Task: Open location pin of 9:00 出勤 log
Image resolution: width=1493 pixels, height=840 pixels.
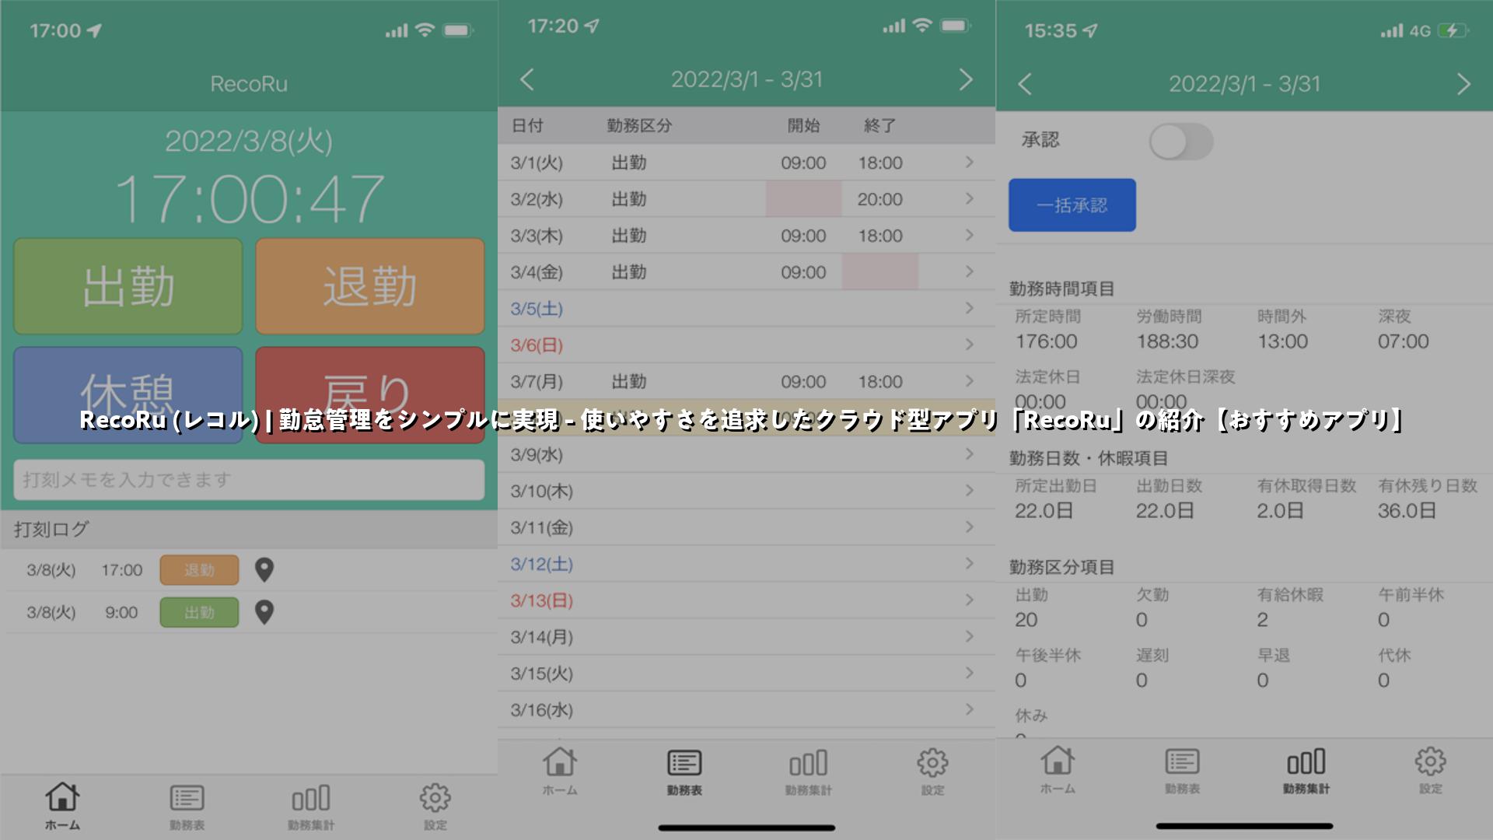Action: pyautogui.click(x=264, y=613)
